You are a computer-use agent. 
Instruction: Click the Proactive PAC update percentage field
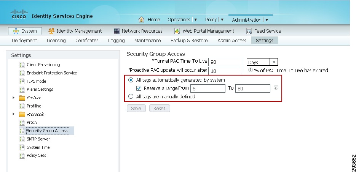pyautogui.click(x=226, y=71)
